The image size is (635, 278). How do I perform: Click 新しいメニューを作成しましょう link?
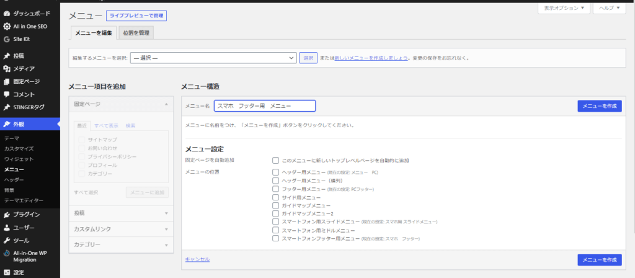coord(371,58)
